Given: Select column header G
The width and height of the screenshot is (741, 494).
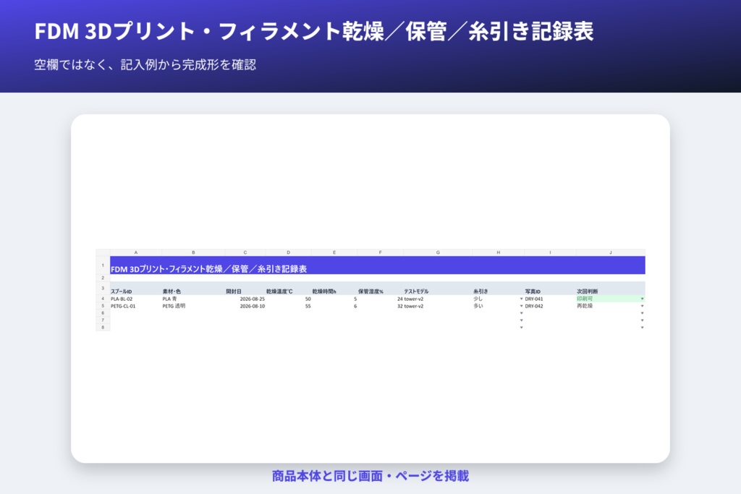Looking at the screenshot, I should pyautogui.click(x=438, y=252).
